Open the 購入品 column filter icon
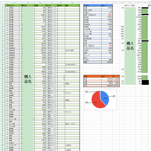Viewport: 151px width, 151px height. coord(33,5)
